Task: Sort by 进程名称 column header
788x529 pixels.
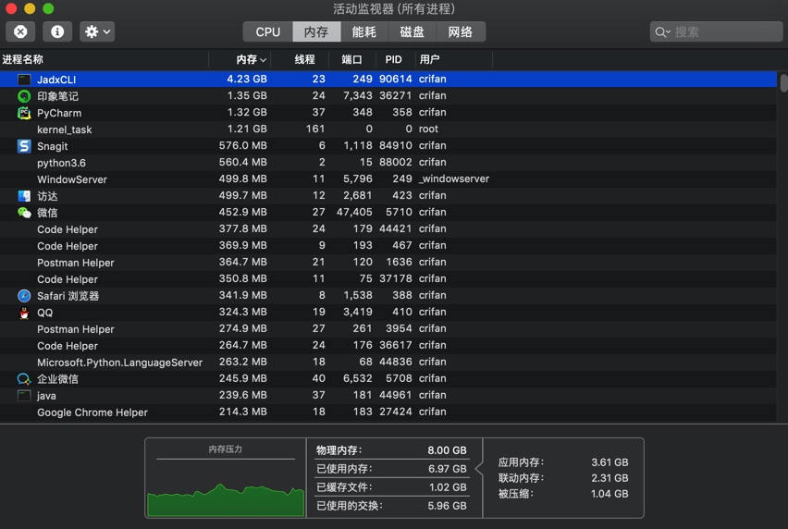Action: coord(104,59)
